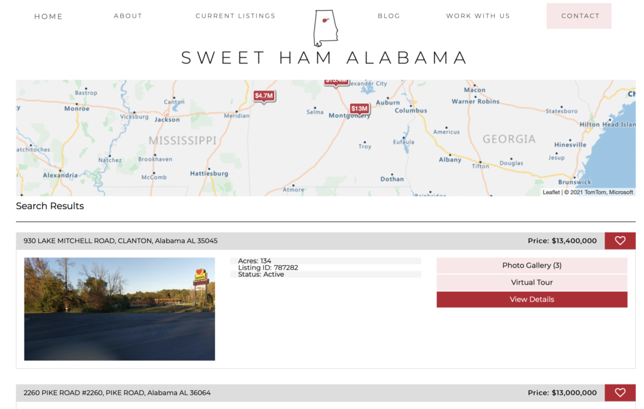Viewport: 644px width, 409px height.
Task: Open the Home navigation item
Action: 48,16
